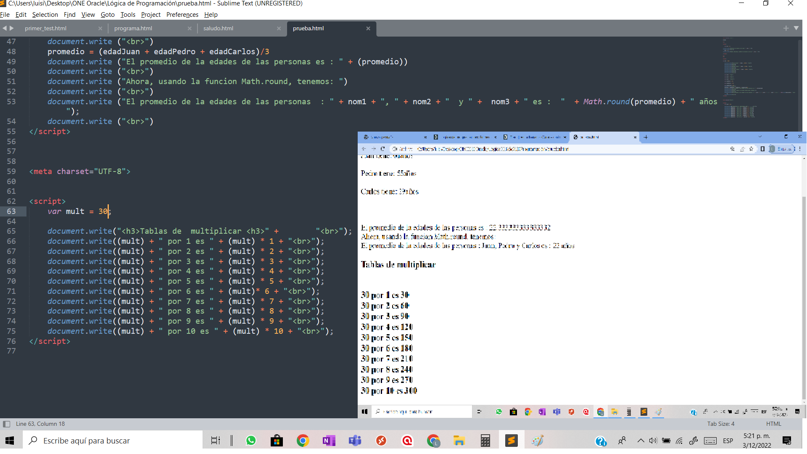The height and width of the screenshot is (454, 807).
Task: Open OneNote from the main taskbar
Action: [329, 441]
